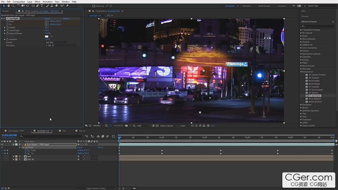338x190 pixels.
Task: Select the Hand tool
Action: [x=8, y=6]
